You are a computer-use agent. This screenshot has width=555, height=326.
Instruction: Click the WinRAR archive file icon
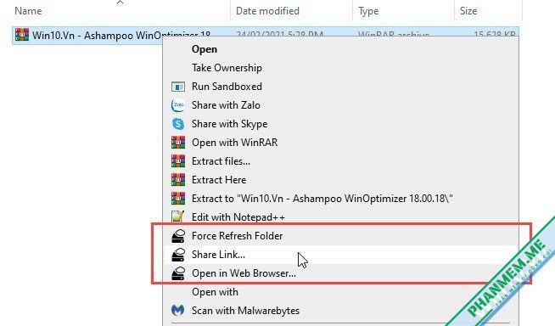22,35
